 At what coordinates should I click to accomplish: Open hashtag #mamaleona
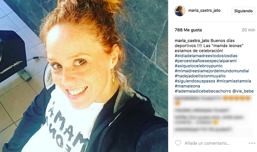click(x=187, y=86)
